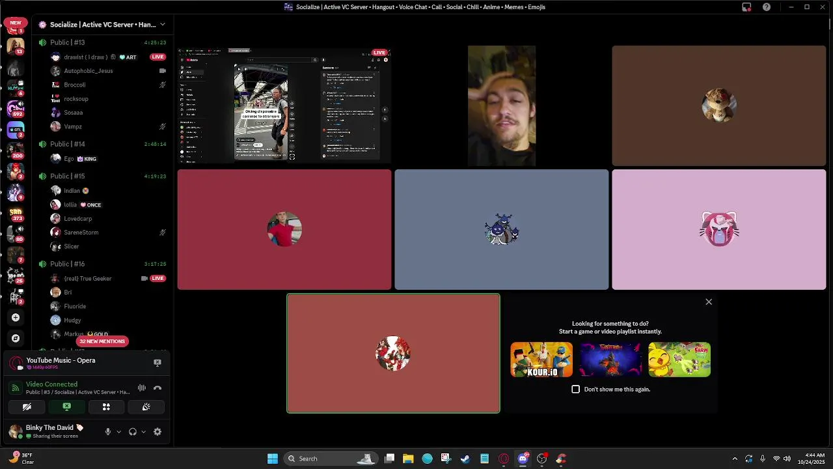Focus the pink crying-cat avatar tile
The height and width of the screenshot is (469, 833).
click(x=718, y=229)
